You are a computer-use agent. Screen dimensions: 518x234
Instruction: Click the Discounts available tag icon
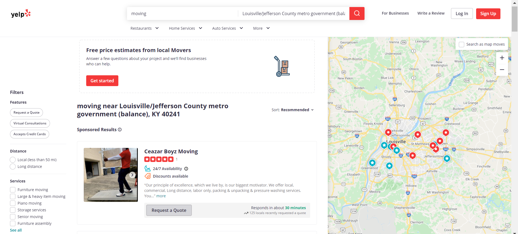(148, 176)
